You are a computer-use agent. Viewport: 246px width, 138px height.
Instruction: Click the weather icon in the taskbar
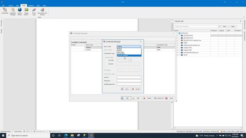point(197,135)
